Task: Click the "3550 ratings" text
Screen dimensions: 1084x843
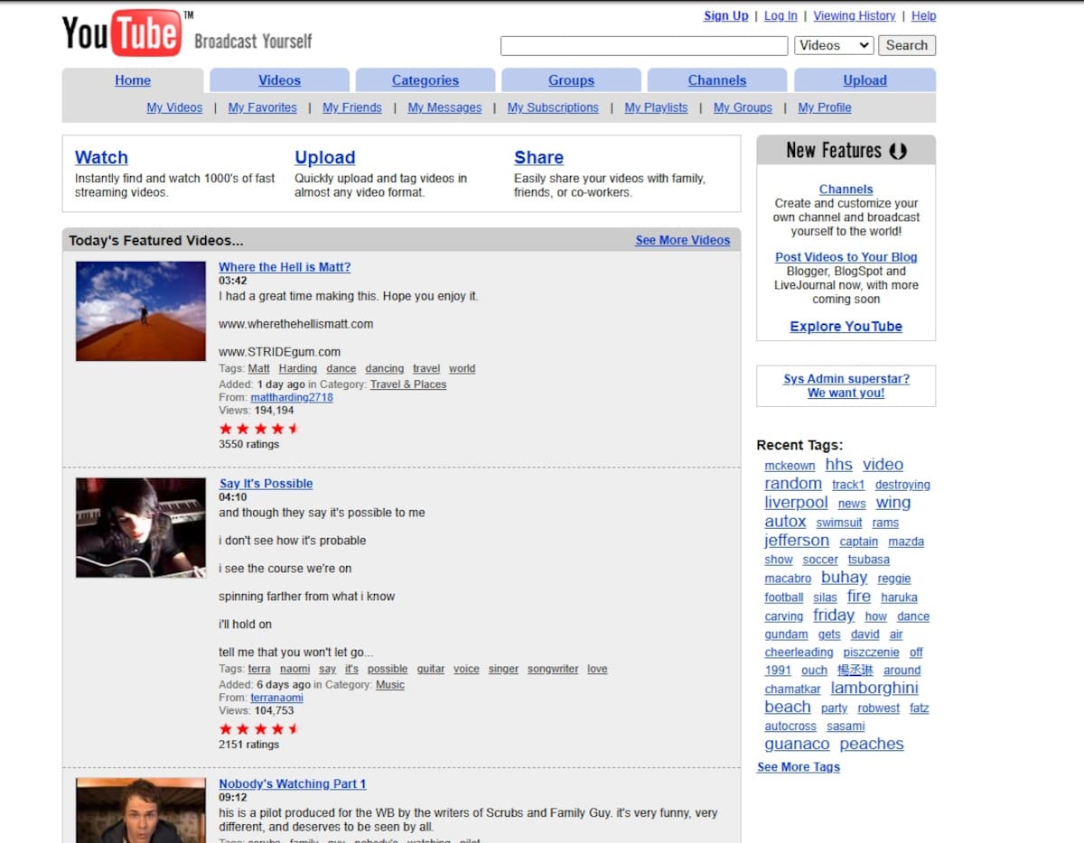Action: point(248,444)
